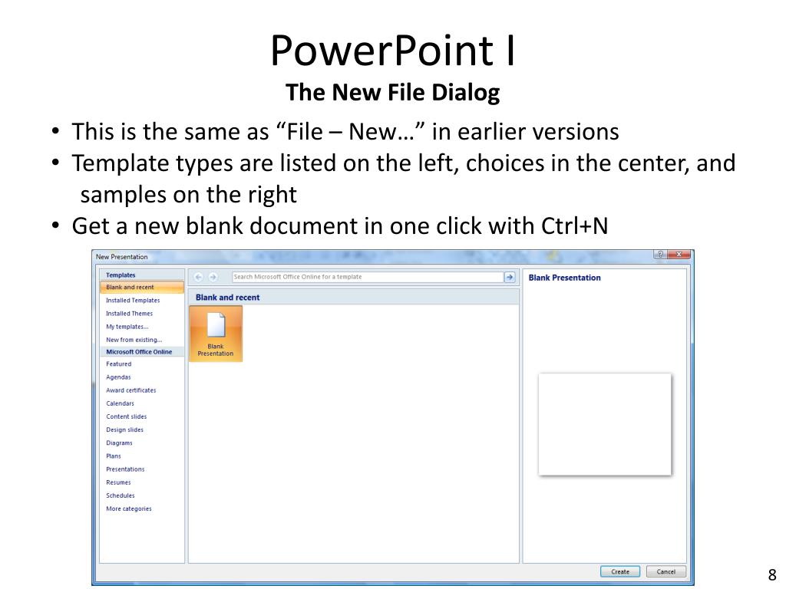Select the Agendas category
786x589 pixels.
click(x=118, y=377)
